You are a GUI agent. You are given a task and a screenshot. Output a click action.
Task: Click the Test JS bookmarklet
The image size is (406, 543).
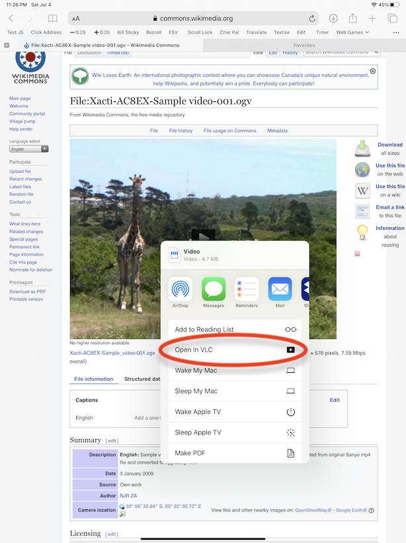click(15, 32)
